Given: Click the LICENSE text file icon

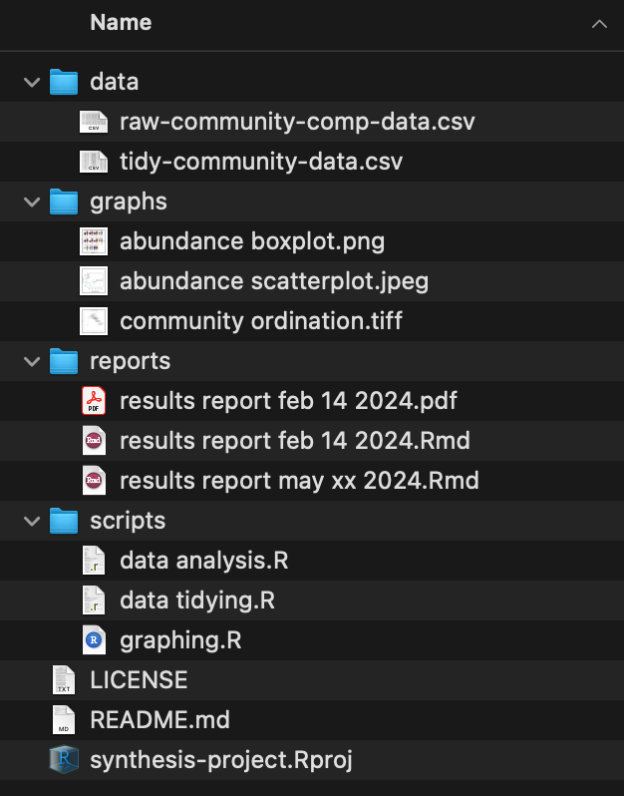Looking at the screenshot, I should [x=64, y=680].
